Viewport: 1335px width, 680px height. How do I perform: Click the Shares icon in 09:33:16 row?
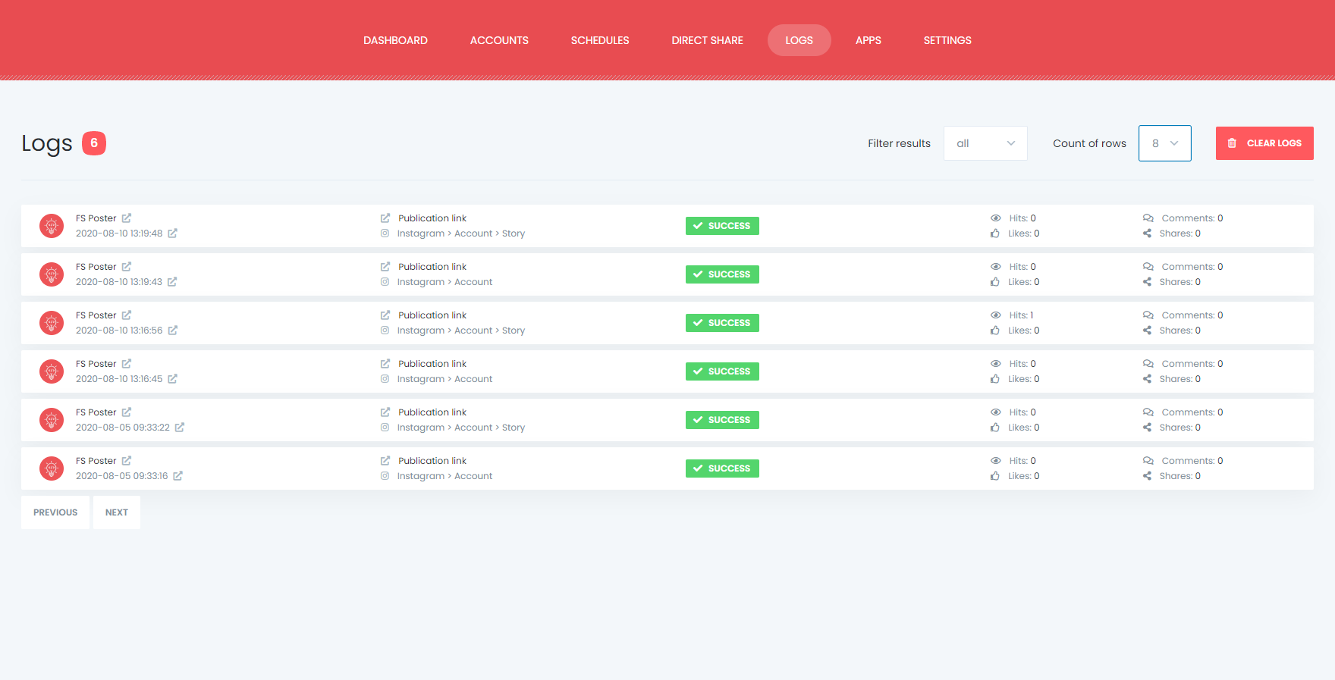1147,476
